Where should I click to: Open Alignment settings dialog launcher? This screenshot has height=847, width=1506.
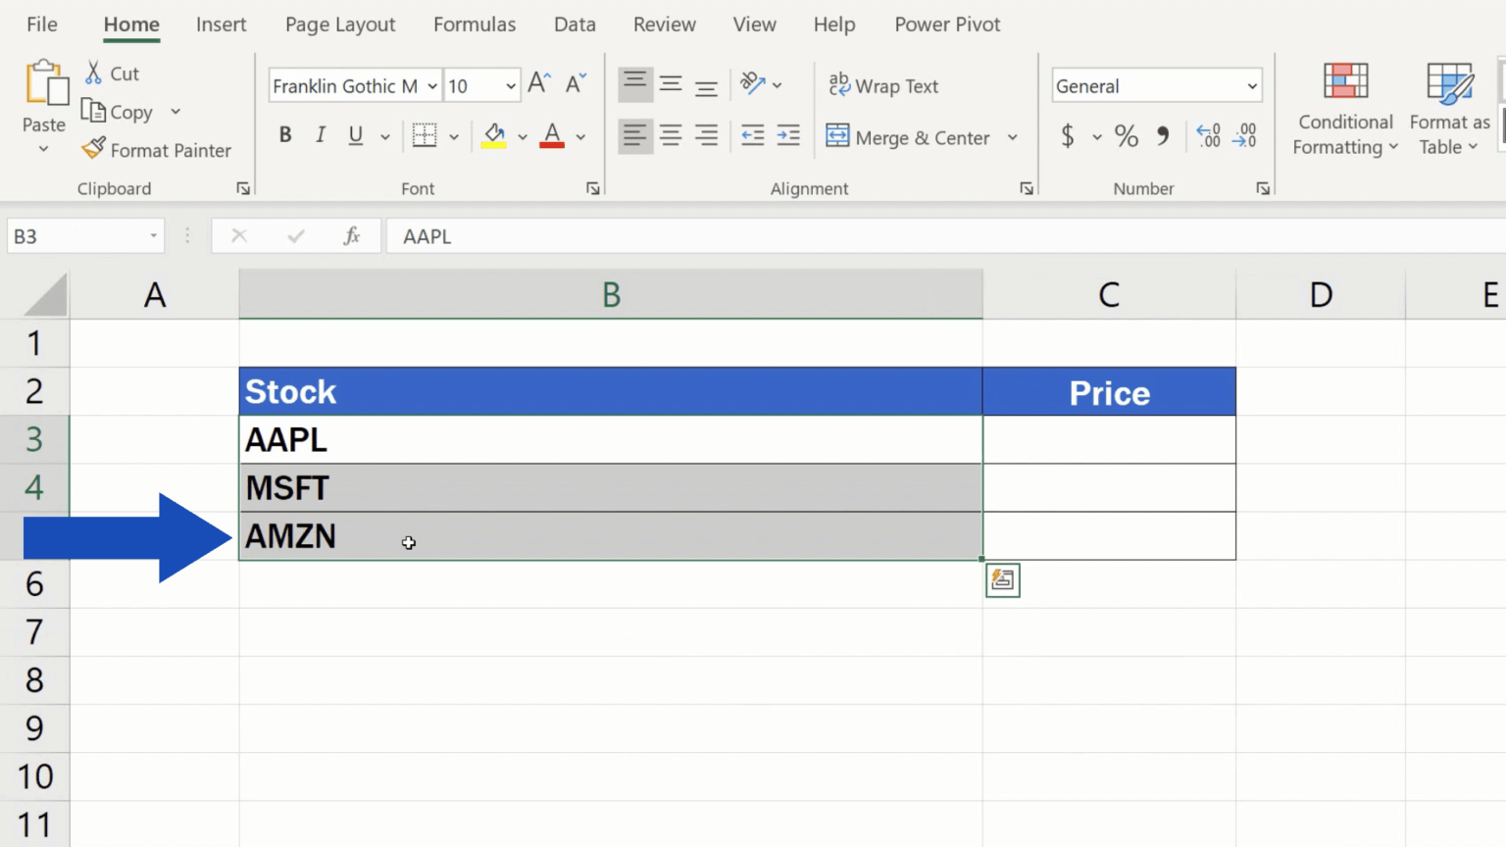point(1027,188)
